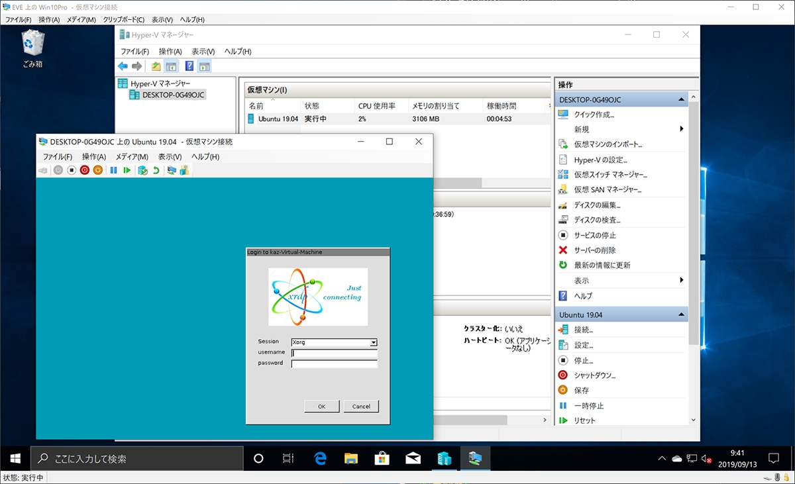Viewport: 795px width, 484px height.
Task: Click OK in the xrdp login dialog
Action: (322, 406)
